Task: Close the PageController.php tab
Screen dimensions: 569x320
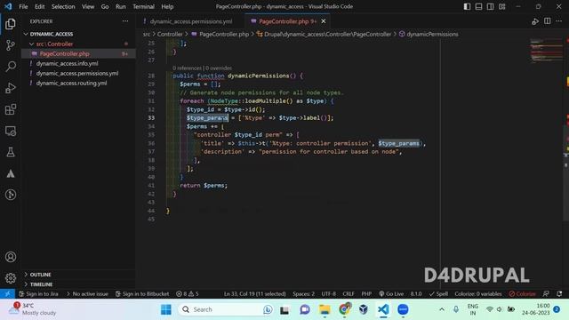Action: coord(324,21)
